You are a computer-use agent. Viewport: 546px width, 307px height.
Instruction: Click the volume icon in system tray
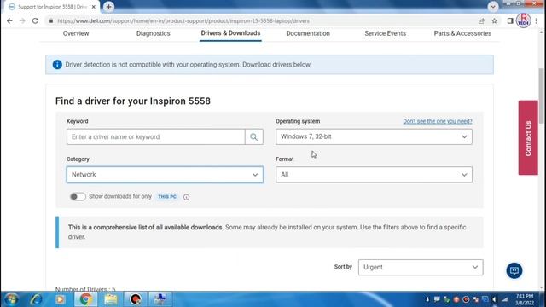495,299
